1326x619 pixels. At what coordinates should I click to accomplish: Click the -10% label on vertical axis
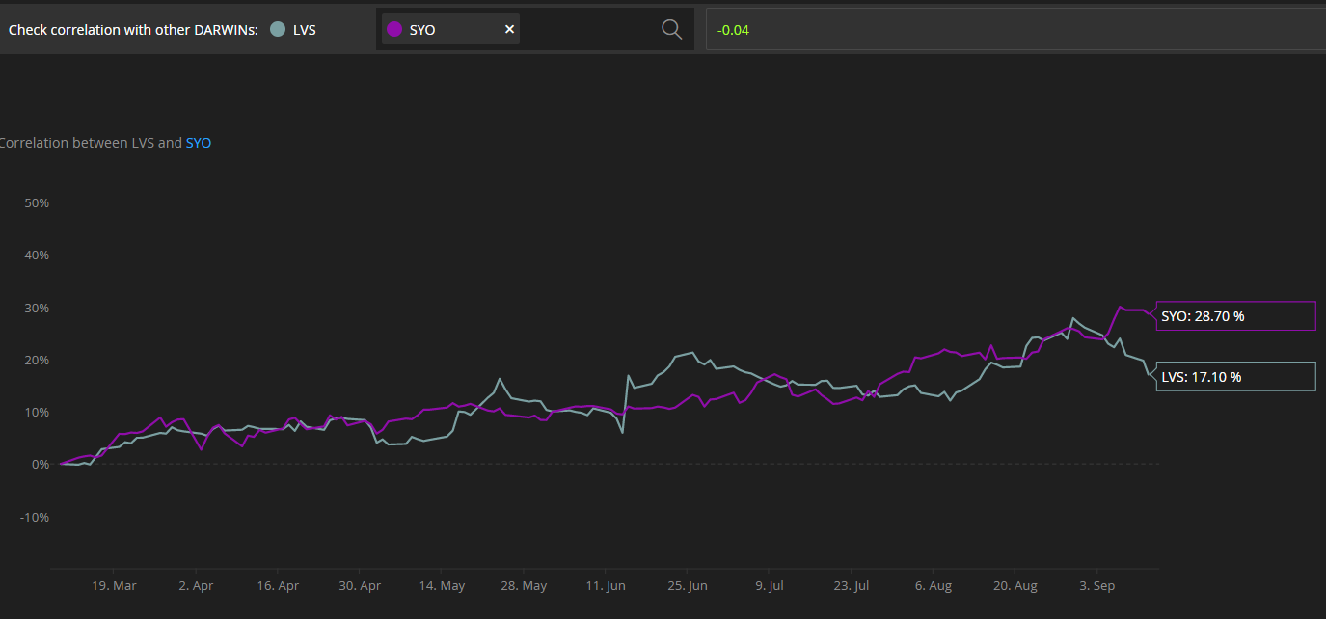(34, 517)
